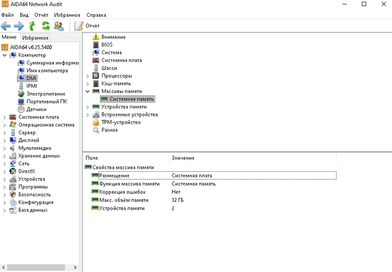Screen dimensions: 392x272
Task: Click sidebar scrollbar right arrow
Action: (75, 268)
